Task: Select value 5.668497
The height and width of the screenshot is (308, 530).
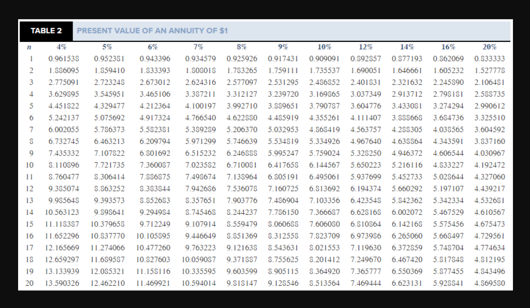Action: (x=449, y=236)
